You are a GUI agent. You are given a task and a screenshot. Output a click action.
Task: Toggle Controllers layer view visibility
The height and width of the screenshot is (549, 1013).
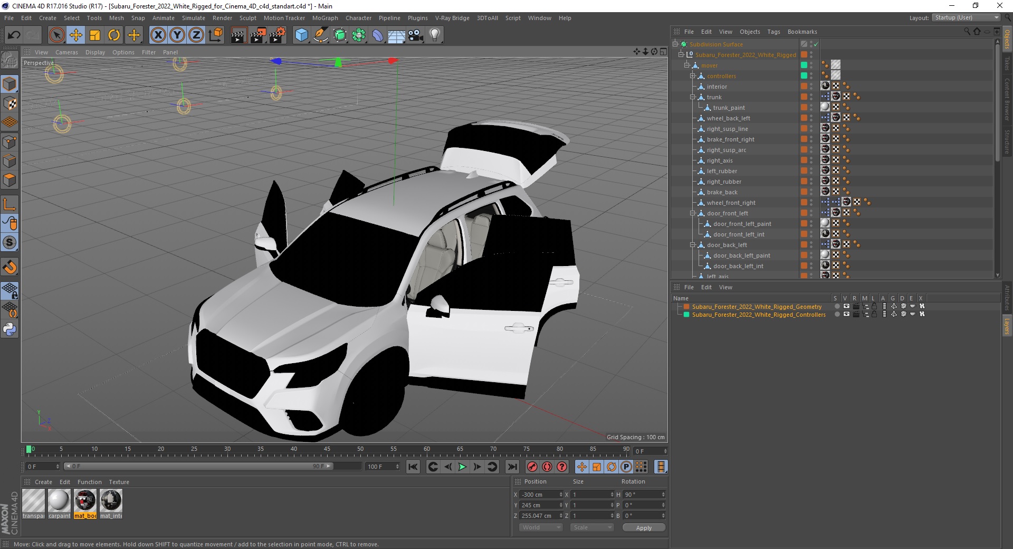846,314
